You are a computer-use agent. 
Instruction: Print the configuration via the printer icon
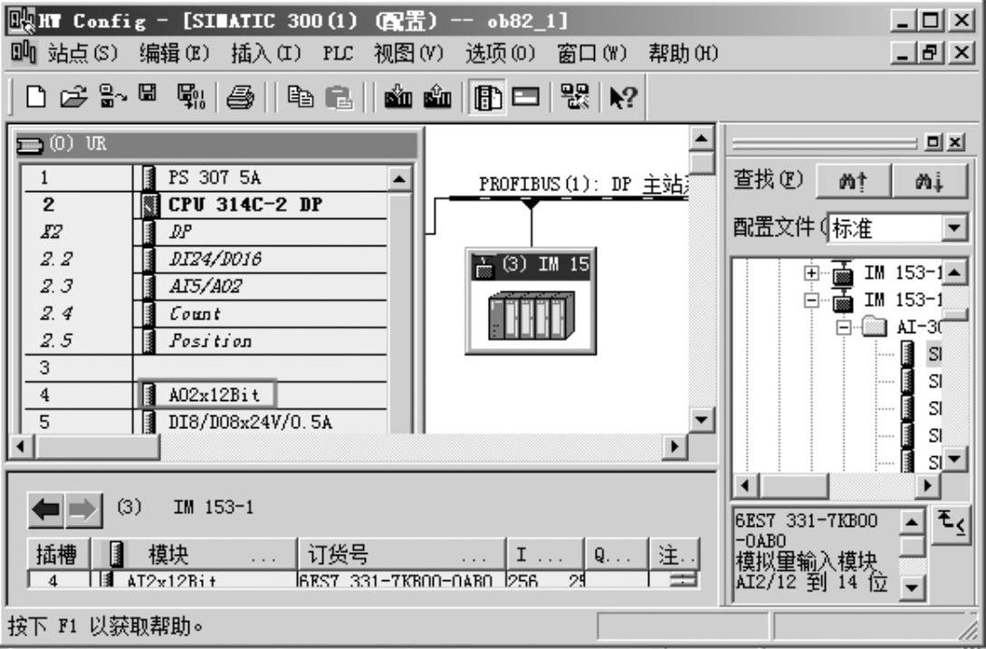pyautogui.click(x=240, y=98)
